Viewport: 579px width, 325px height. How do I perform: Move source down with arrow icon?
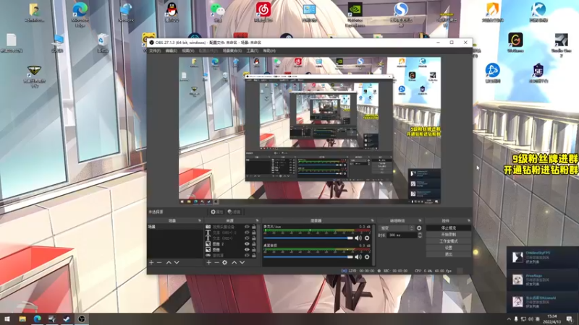[242, 262]
